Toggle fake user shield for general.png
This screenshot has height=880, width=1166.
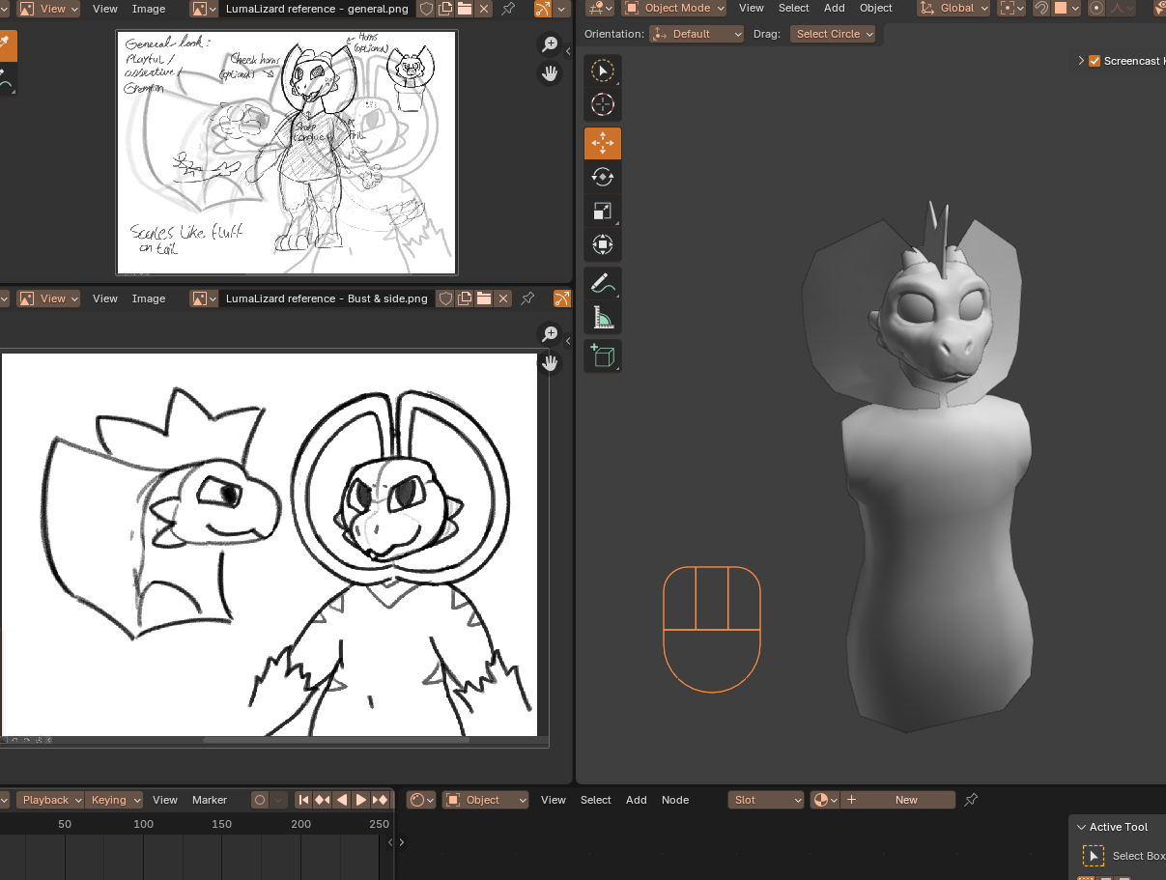tap(426, 9)
